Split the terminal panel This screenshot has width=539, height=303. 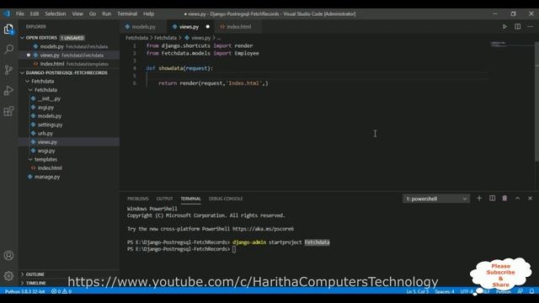(492, 199)
